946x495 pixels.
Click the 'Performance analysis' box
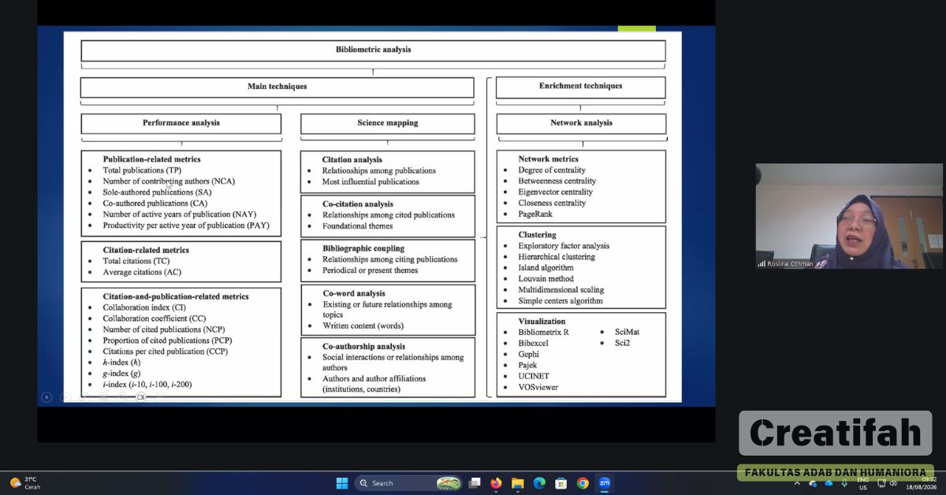[181, 123]
